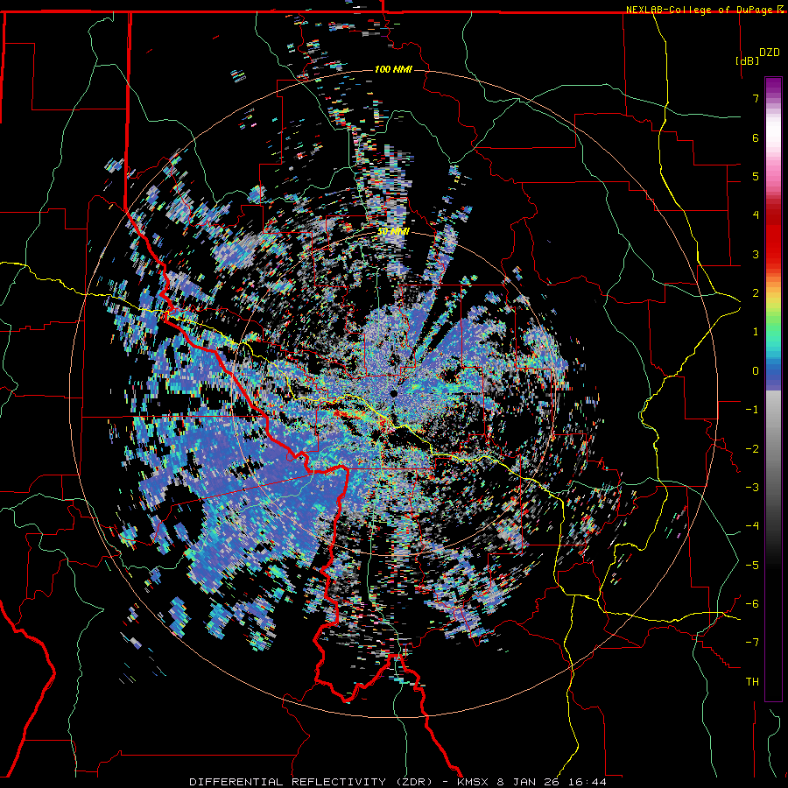Click the 8 JAN 26 16:44 timestamp
788x788 pixels.
pyautogui.click(x=552, y=782)
